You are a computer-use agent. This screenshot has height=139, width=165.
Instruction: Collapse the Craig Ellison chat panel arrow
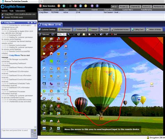click(x=2, y=23)
